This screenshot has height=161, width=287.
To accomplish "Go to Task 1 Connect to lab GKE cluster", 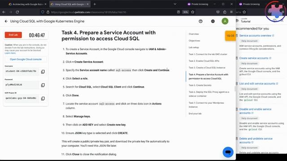I will pos(208,54).
